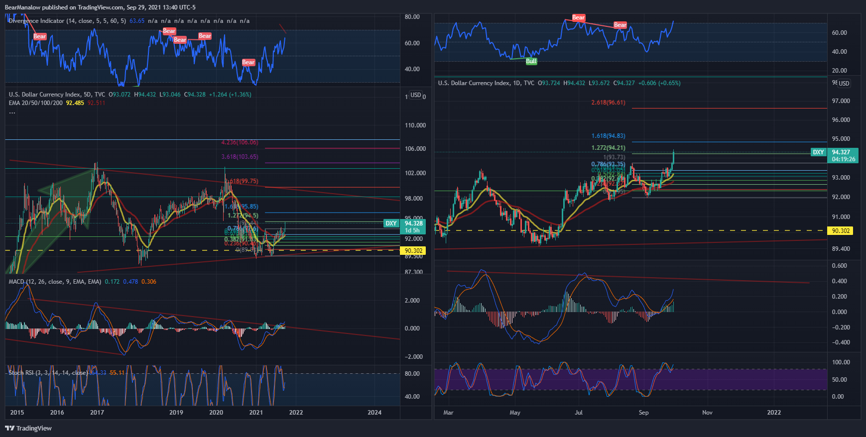Select the 1.272(94.5) Fibonacci level label
Image resolution: width=866 pixels, height=437 pixels.
pyautogui.click(x=243, y=216)
